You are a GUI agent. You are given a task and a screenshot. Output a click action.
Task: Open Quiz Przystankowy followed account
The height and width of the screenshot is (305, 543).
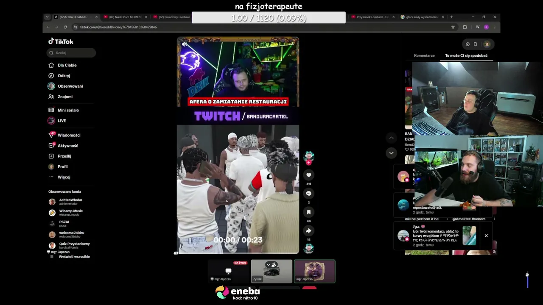click(69, 246)
